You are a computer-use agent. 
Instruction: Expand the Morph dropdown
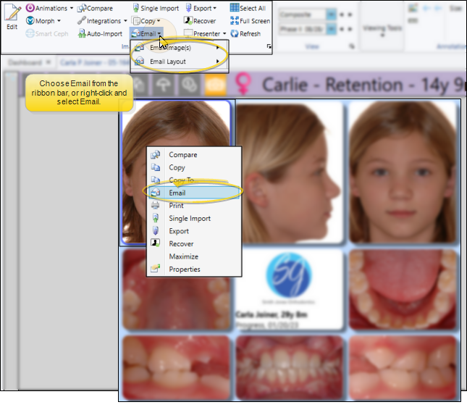point(43,21)
